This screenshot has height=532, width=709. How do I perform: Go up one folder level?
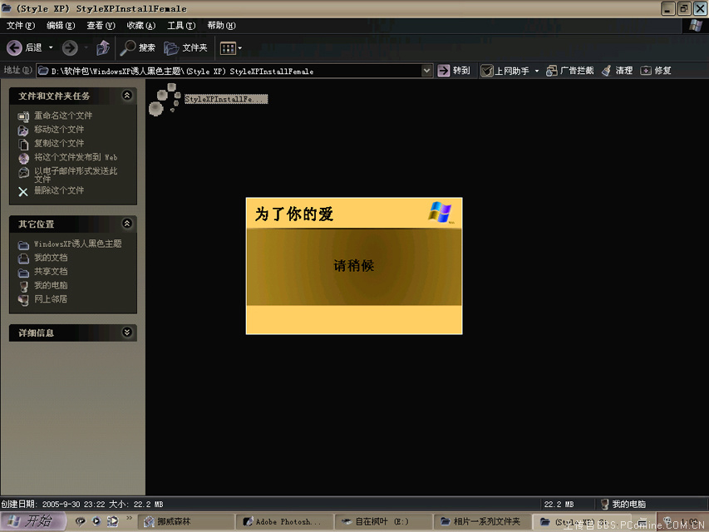pyautogui.click(x=103, y=48)
